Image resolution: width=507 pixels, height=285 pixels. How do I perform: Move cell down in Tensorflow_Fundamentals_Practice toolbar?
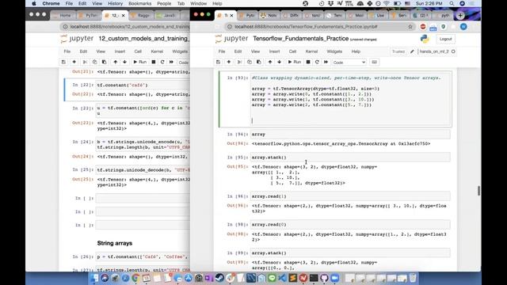pos(280,62)
